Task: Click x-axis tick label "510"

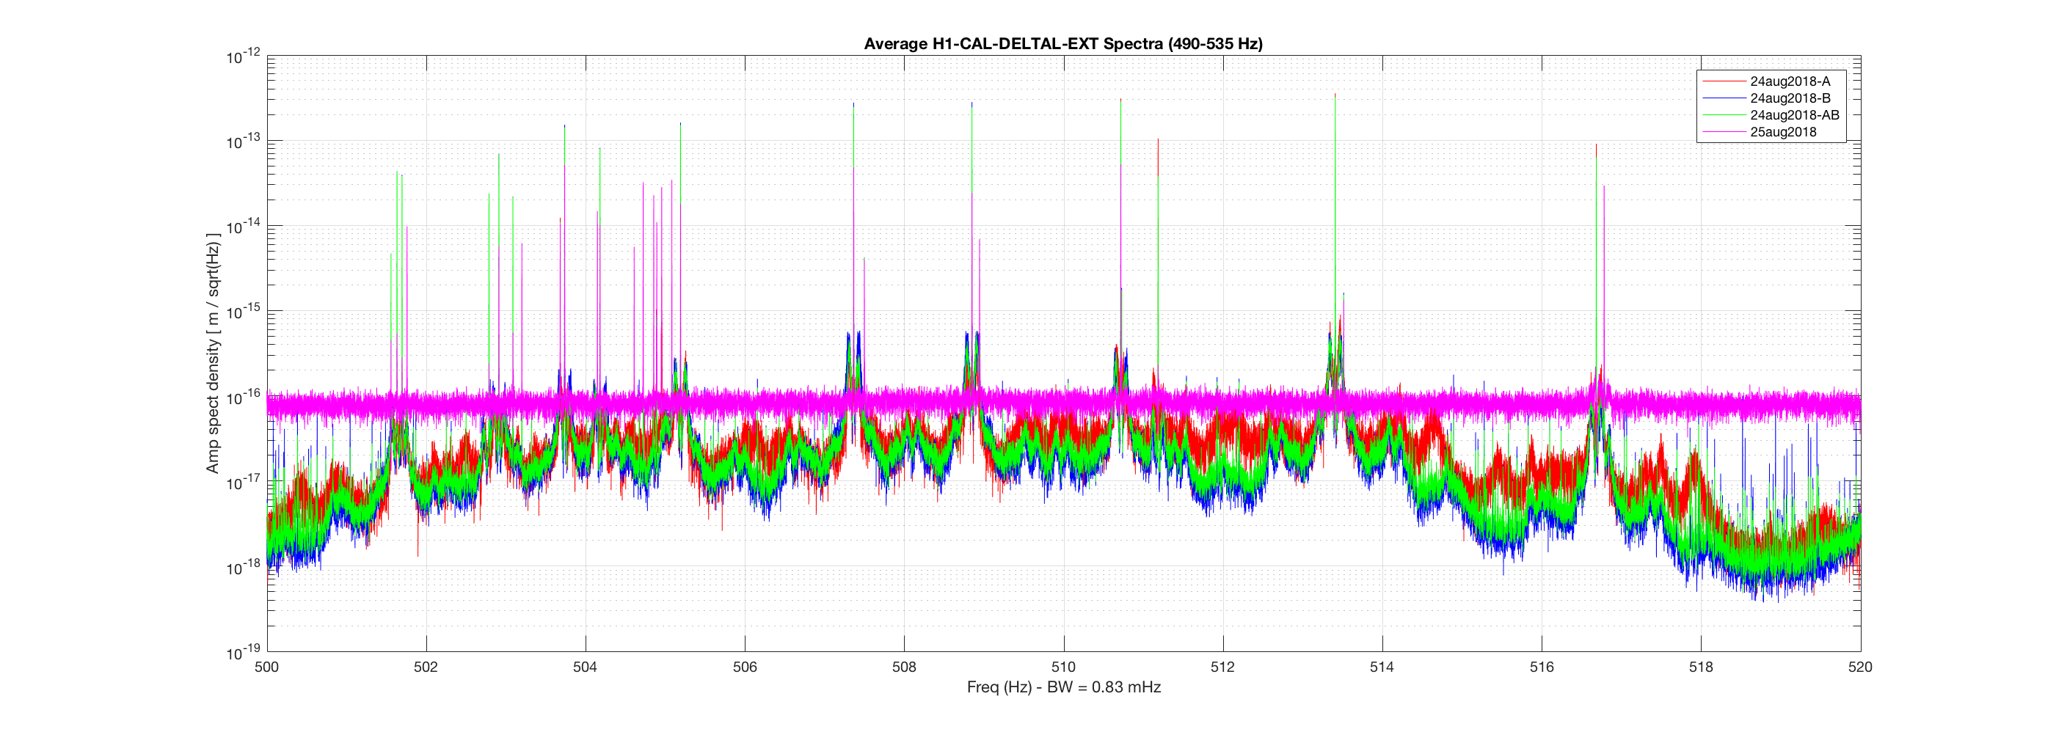Action: pos(1063,667)
